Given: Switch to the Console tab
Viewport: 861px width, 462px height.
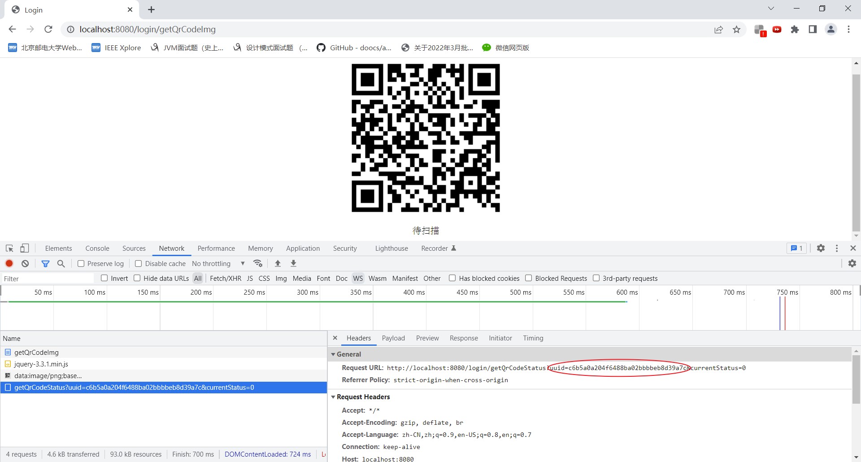Looking at the screenshot, I should [97, 248].
